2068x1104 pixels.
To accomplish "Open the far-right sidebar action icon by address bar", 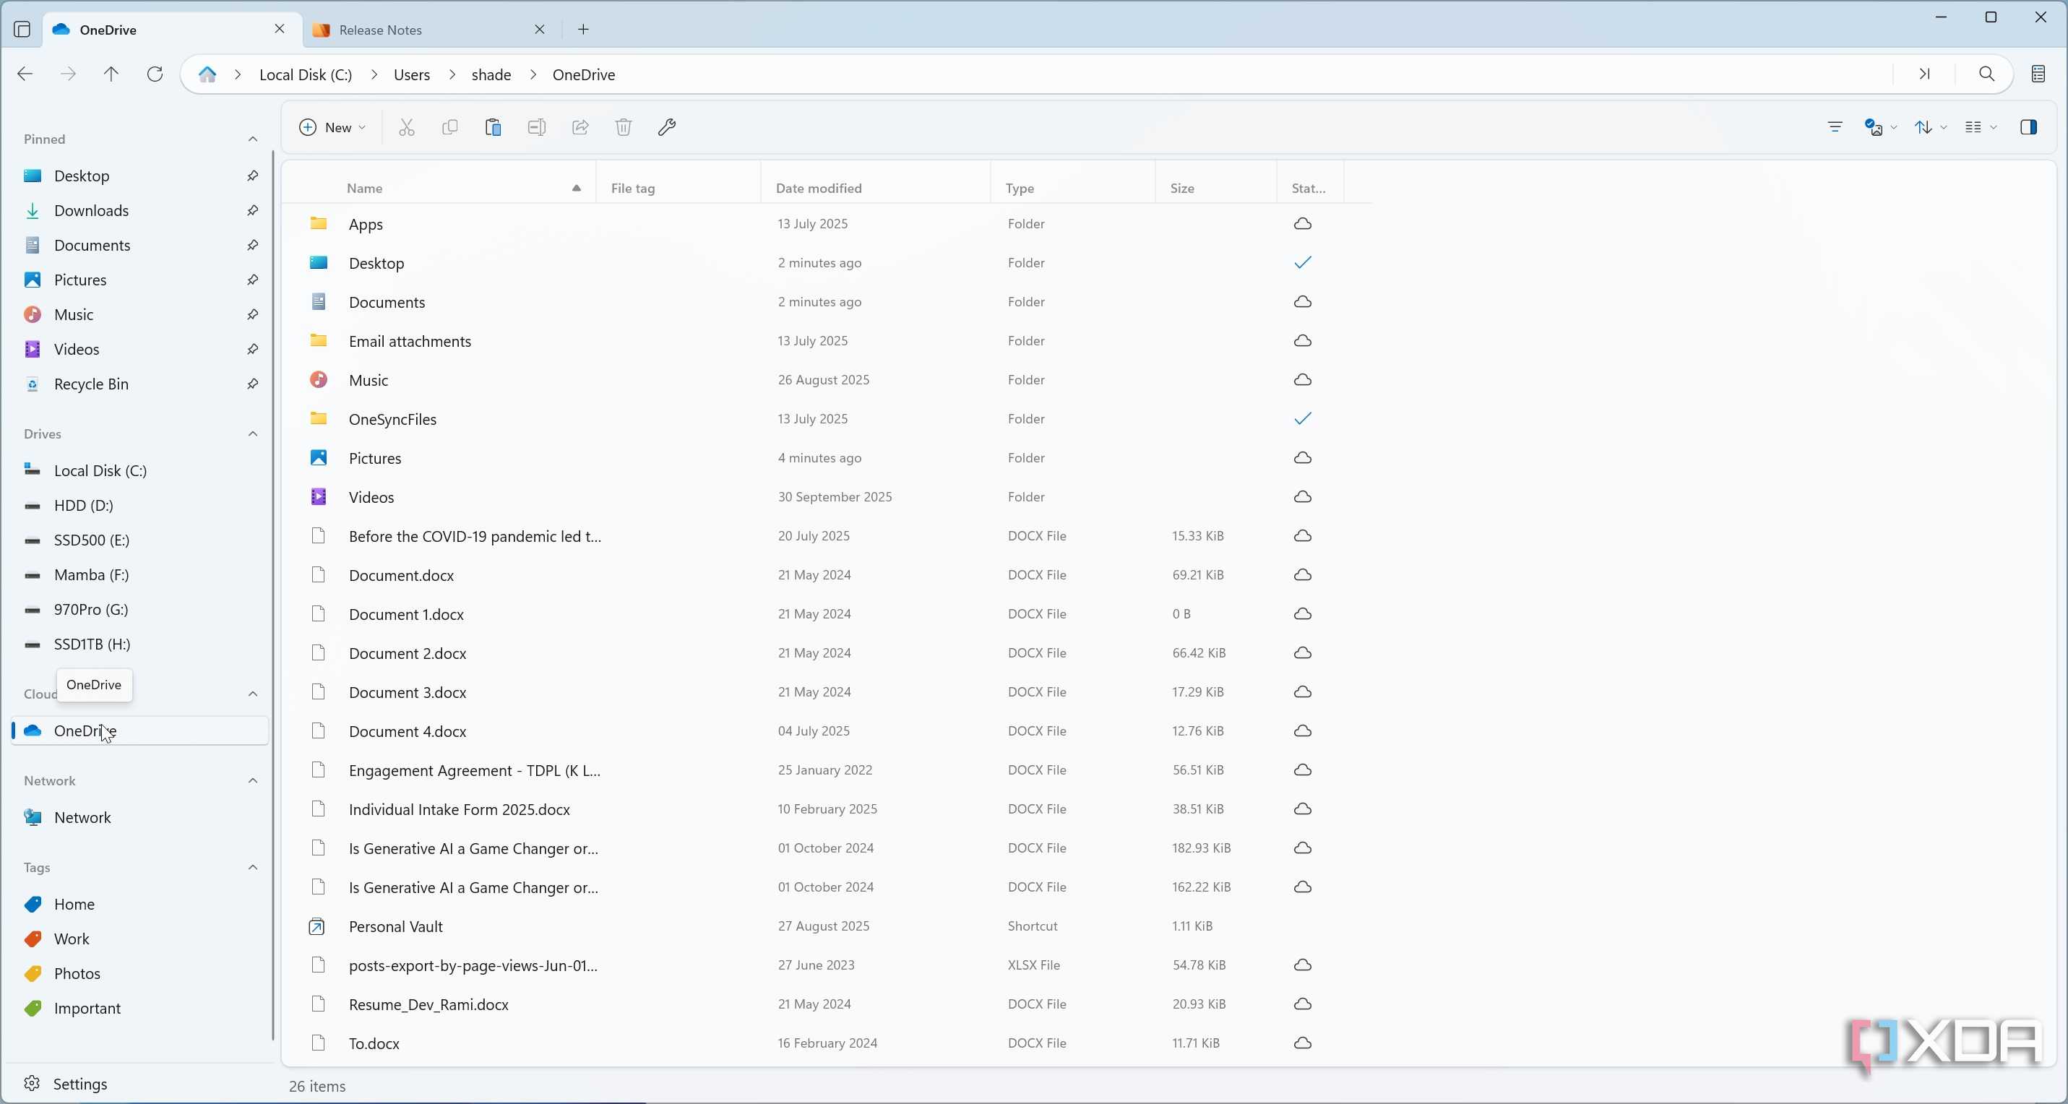I will coord(2038,74).
